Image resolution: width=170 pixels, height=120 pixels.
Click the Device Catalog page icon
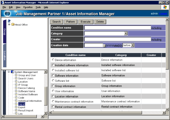pyautogui.click(x=16, y=88)
